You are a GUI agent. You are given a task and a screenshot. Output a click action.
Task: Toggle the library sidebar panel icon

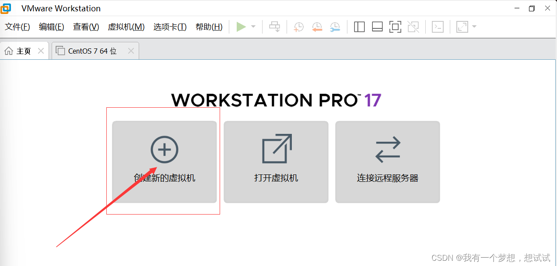[359, 27]
